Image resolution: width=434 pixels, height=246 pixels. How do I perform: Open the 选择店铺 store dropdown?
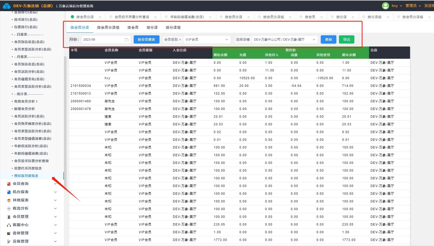(285, 40)
